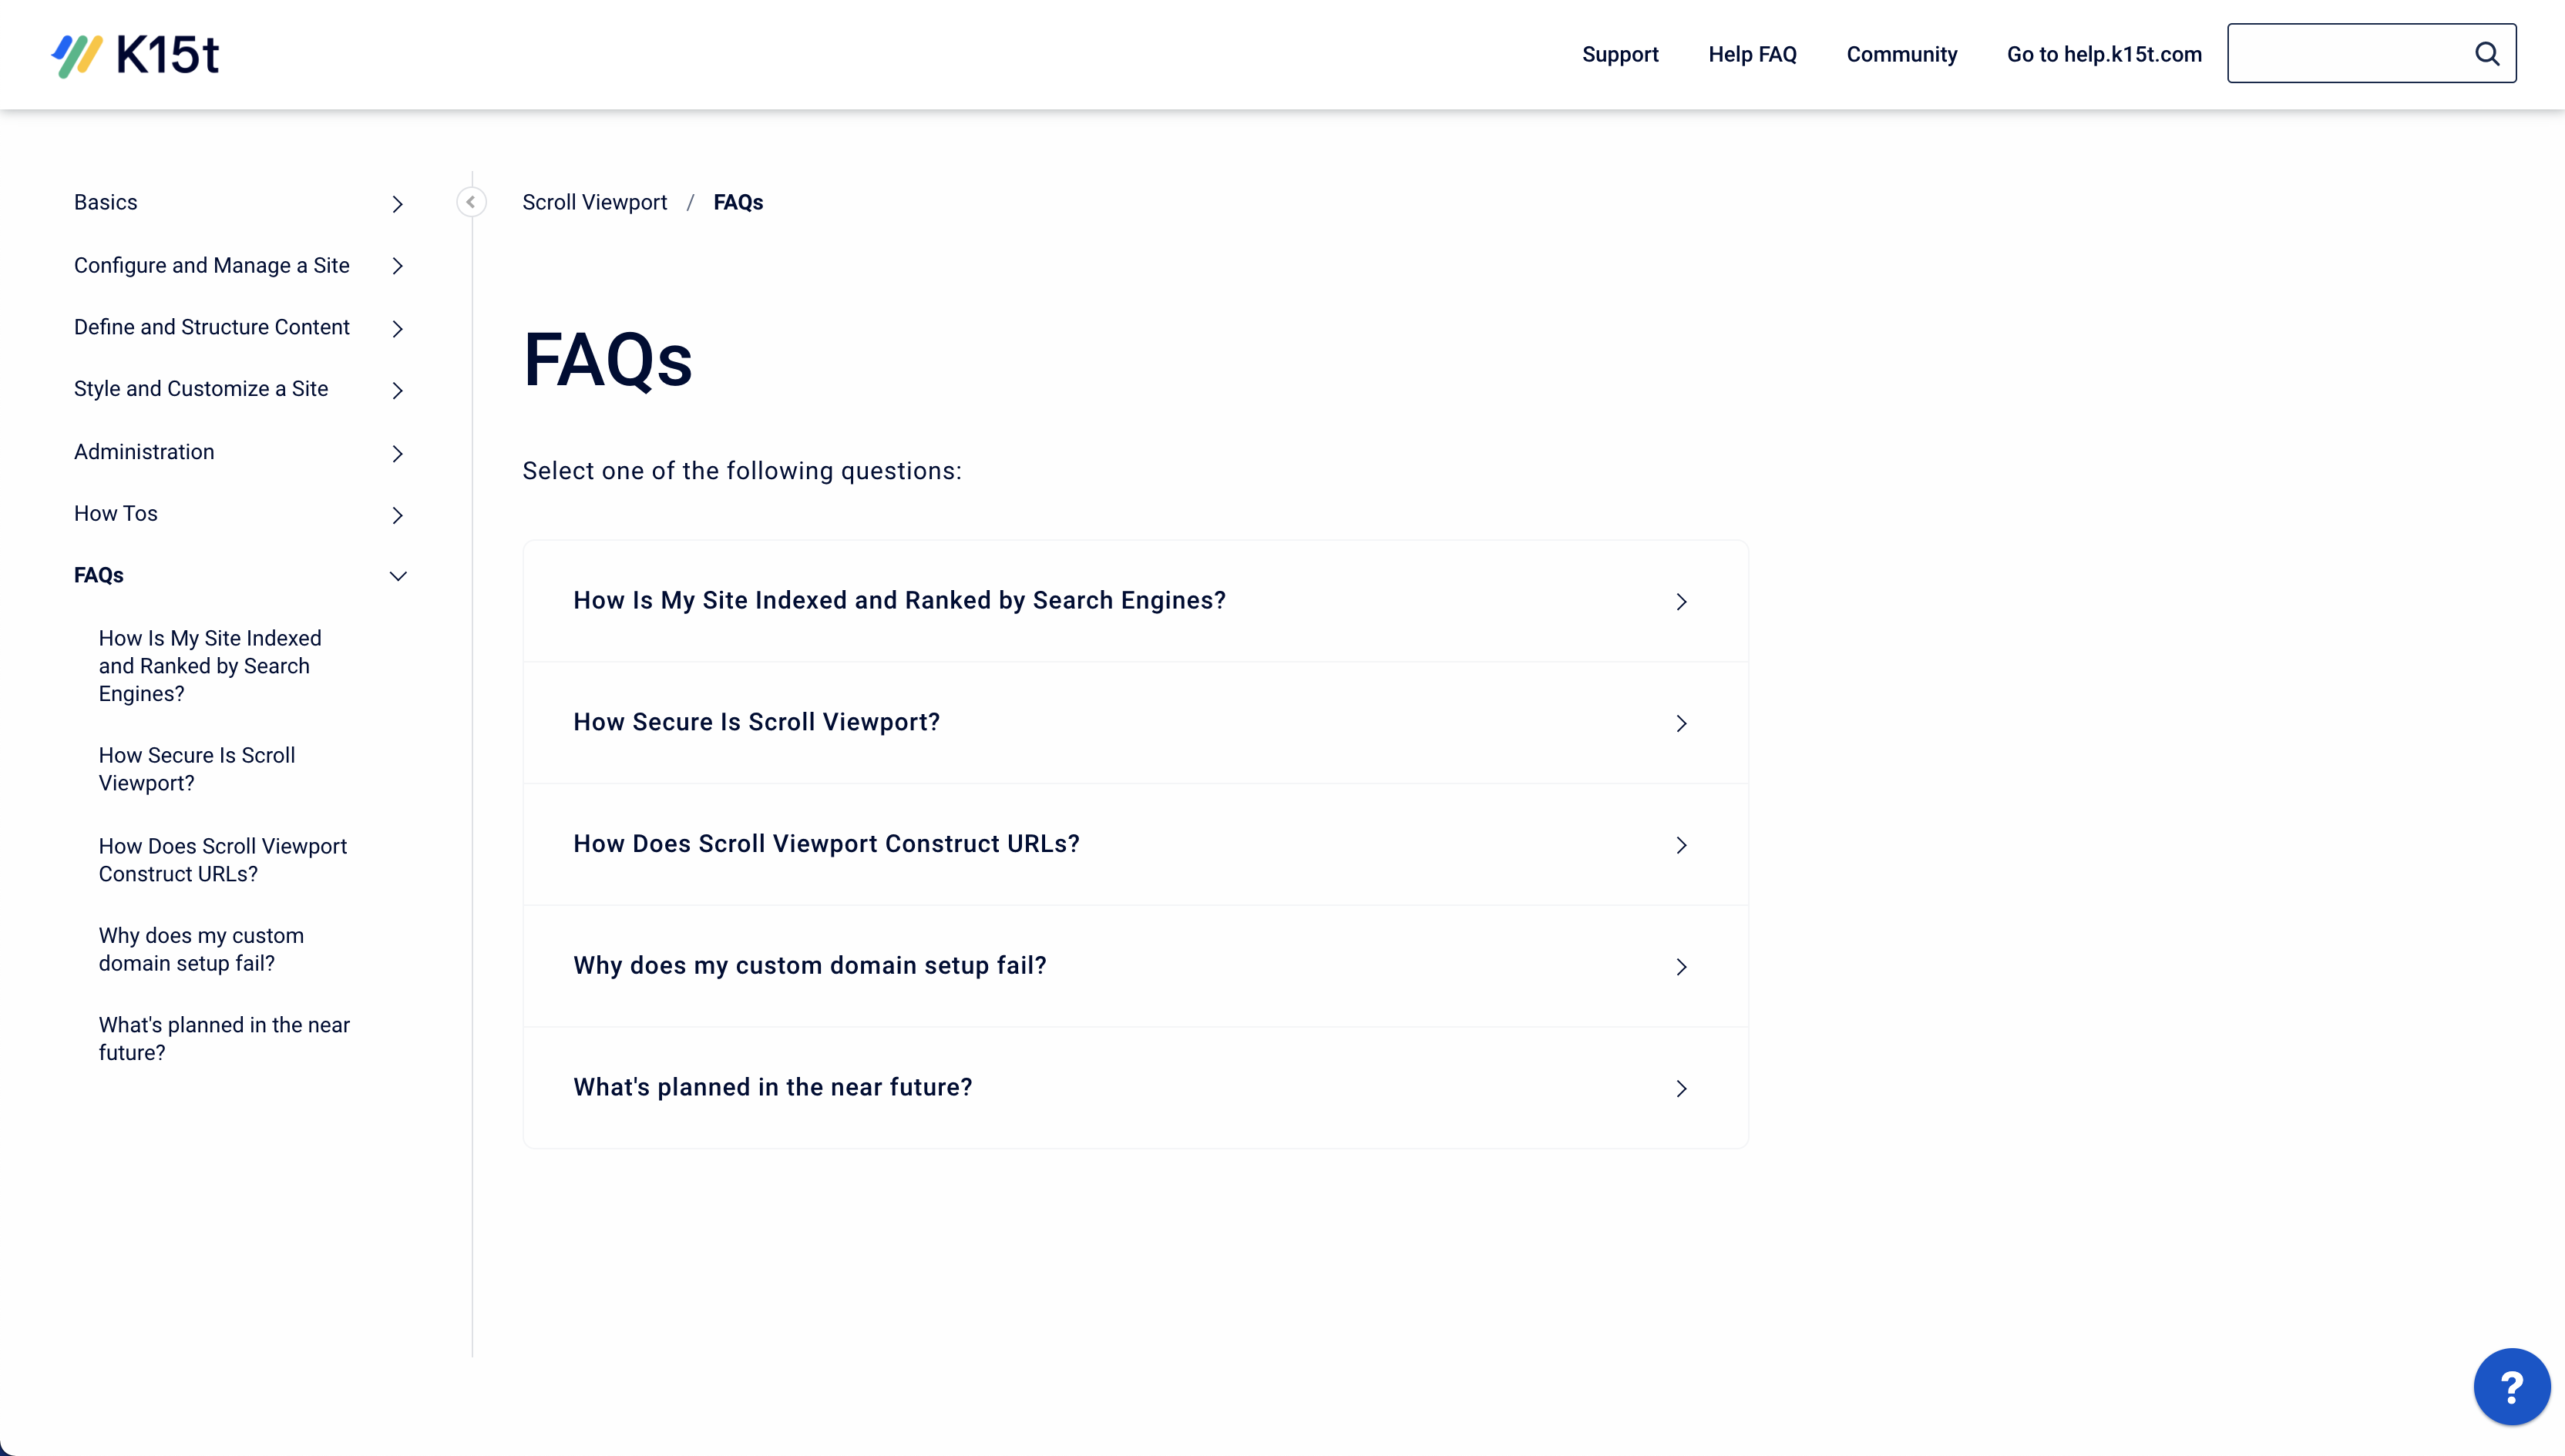
Task: Collapse the sidebar with the arrow toggle
Action: [471, 202]
